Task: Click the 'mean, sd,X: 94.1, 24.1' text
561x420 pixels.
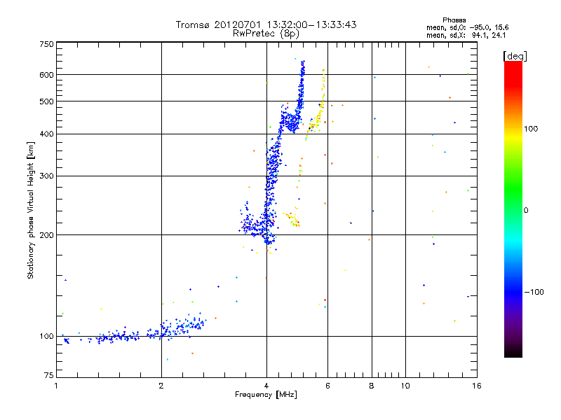Action: [x=466, y=36]
